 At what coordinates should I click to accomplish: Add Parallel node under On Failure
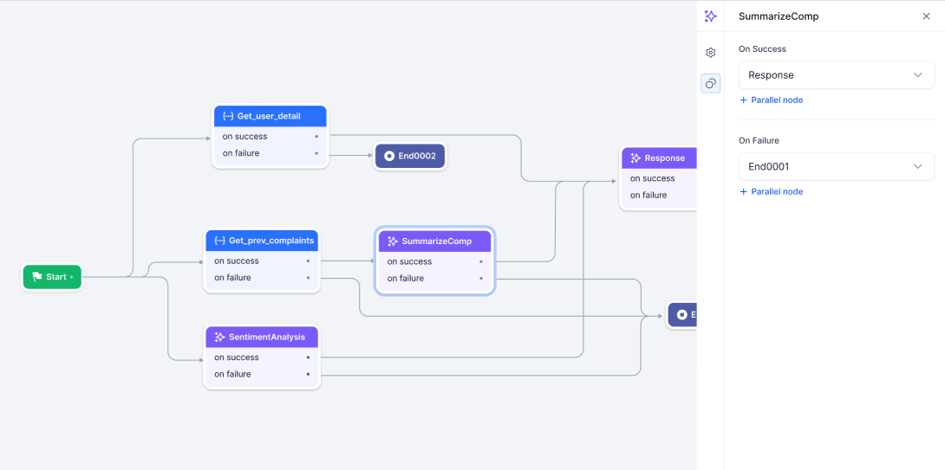[x=771, y=191]
